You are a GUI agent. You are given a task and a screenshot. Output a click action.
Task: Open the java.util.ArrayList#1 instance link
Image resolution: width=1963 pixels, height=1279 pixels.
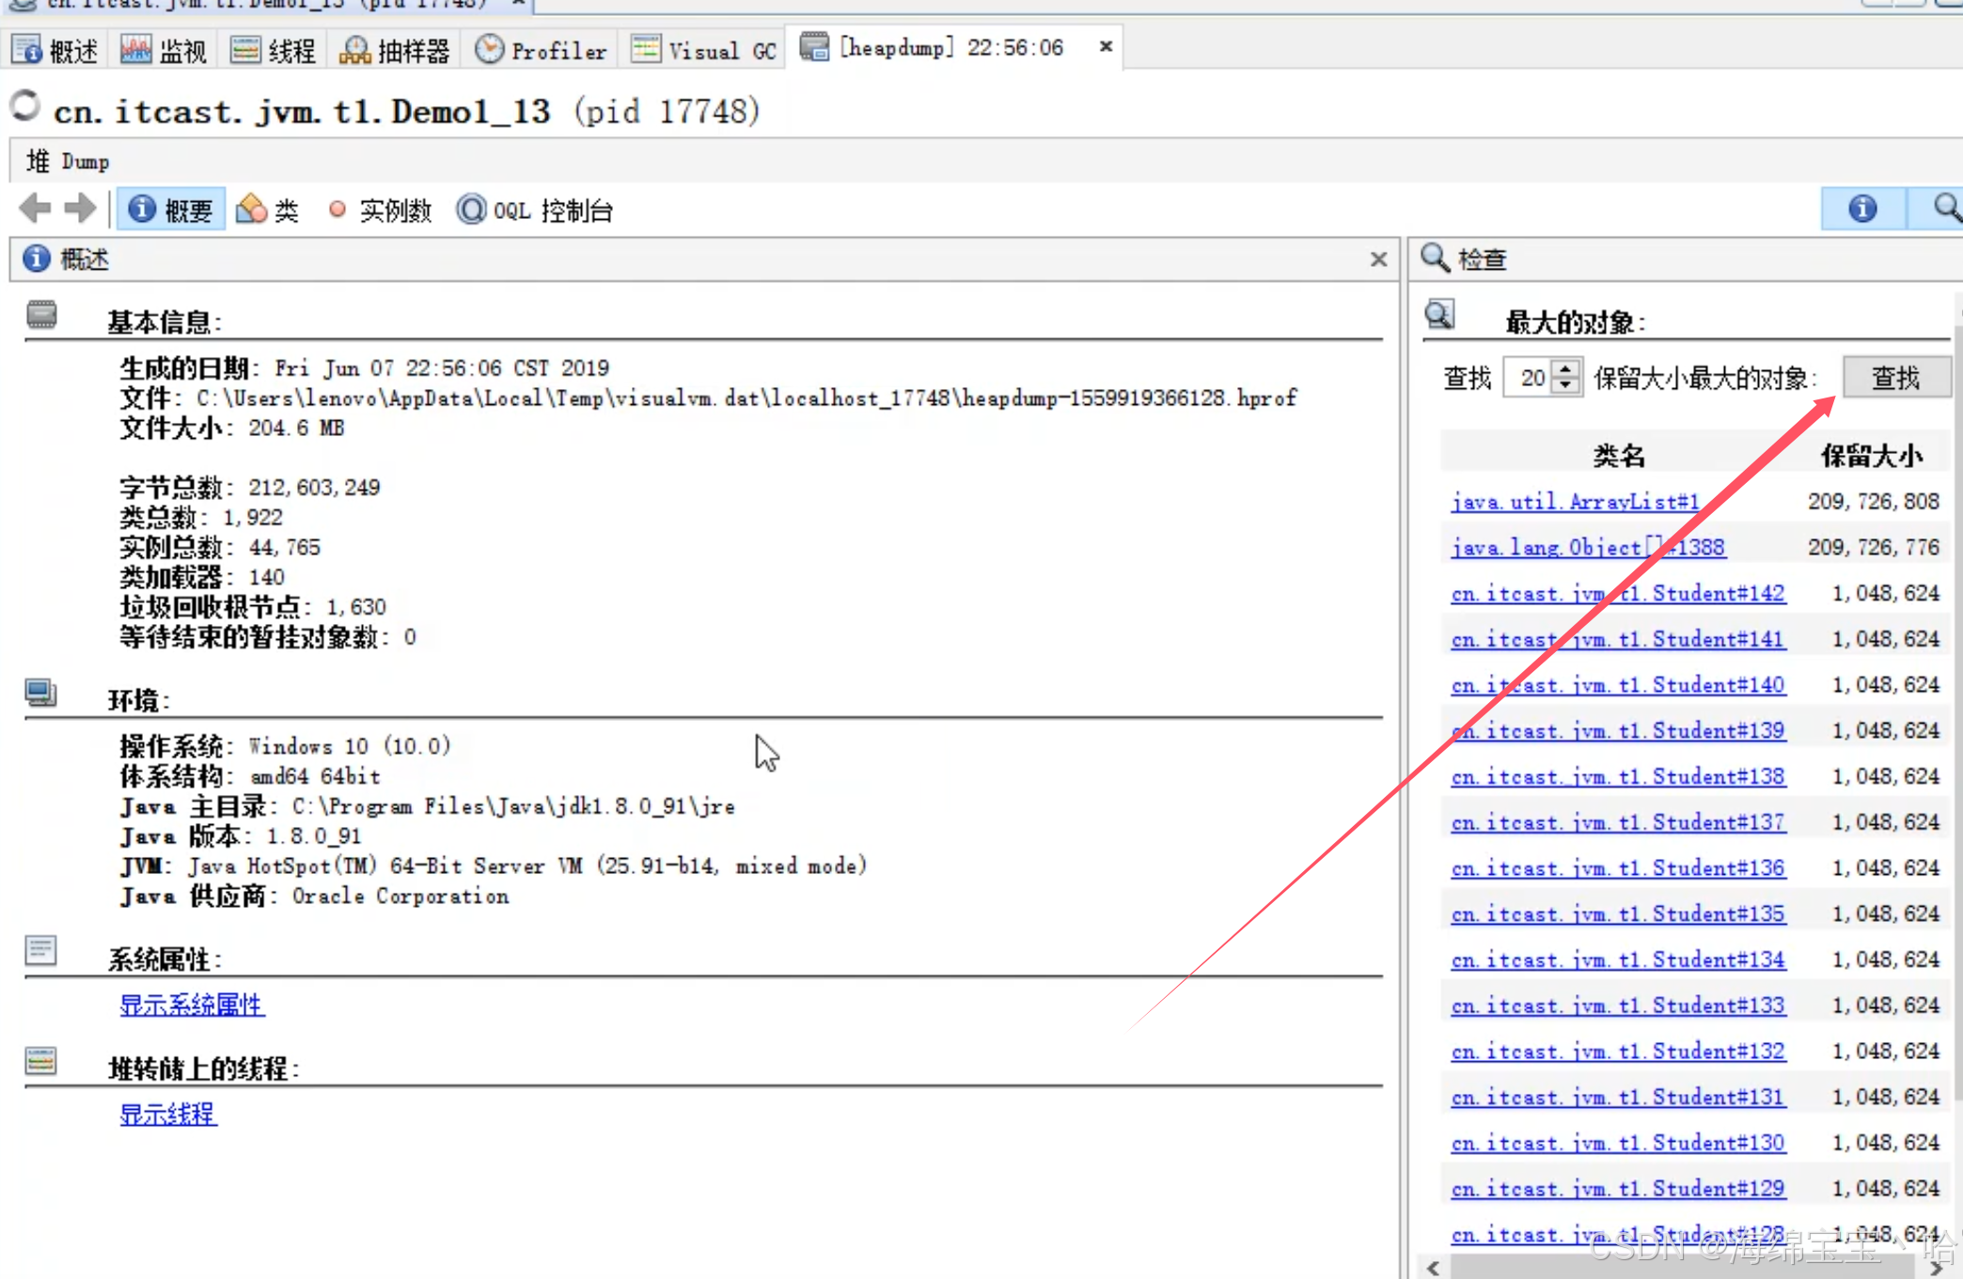pos(1575,501)
